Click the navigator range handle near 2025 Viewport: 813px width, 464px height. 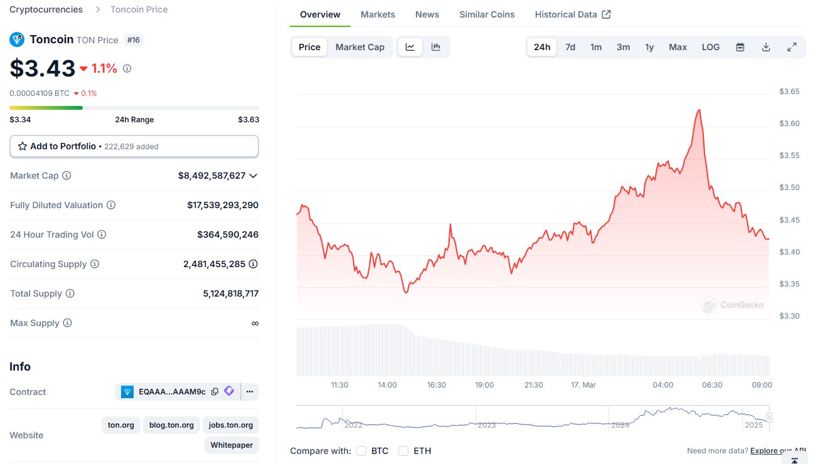click(x=769, y=418)
